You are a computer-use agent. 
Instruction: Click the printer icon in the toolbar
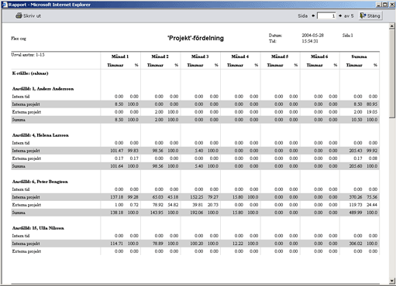tap(19, 15)
